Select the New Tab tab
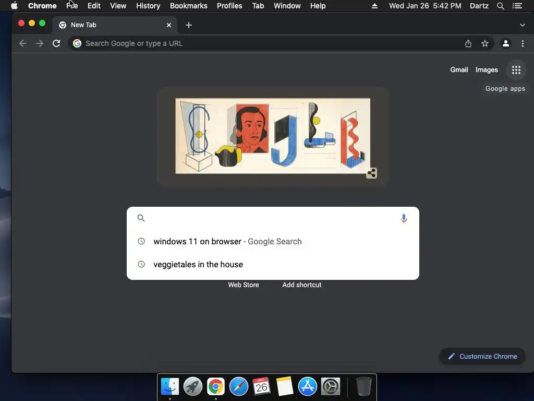 [114, 25]
